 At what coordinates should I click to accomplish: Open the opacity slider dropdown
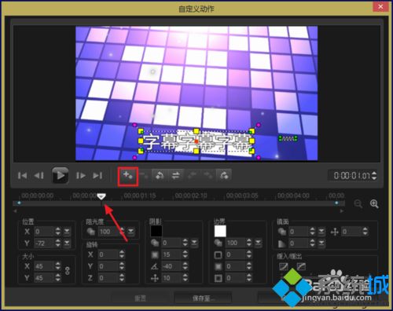click(130, 232)
